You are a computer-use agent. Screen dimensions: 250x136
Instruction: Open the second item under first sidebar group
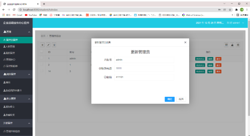(16, 46)
